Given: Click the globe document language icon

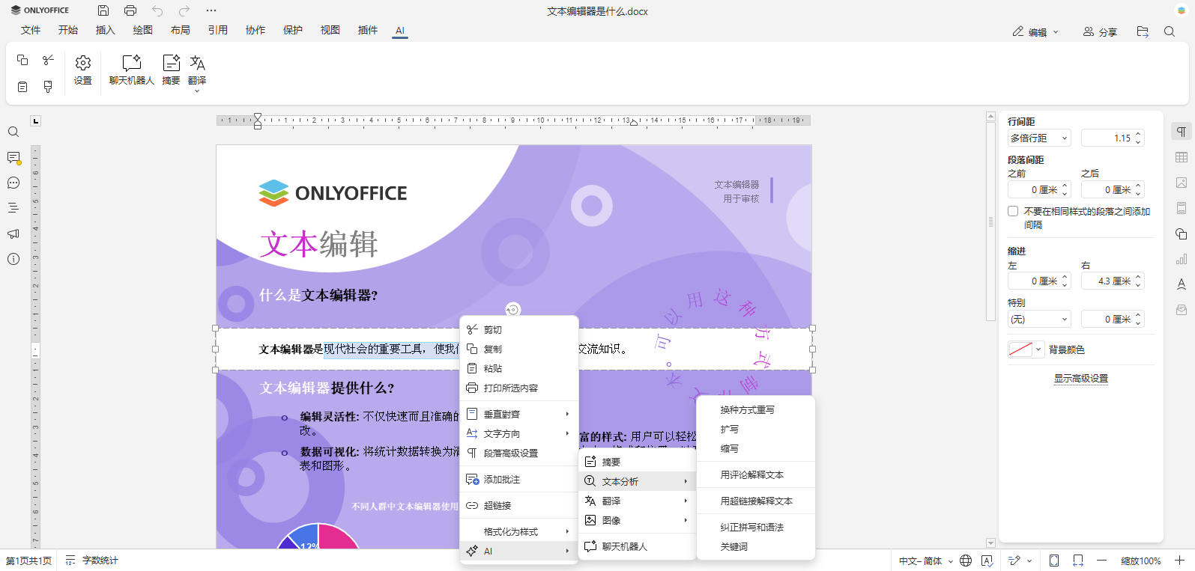Looking at the screenshot, I should (x=966, y=561).
